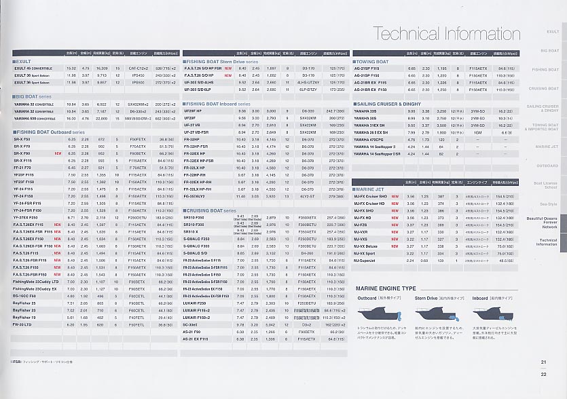
Task: Select the YAMAHA 470CPG row name
Action: [368, 140]
